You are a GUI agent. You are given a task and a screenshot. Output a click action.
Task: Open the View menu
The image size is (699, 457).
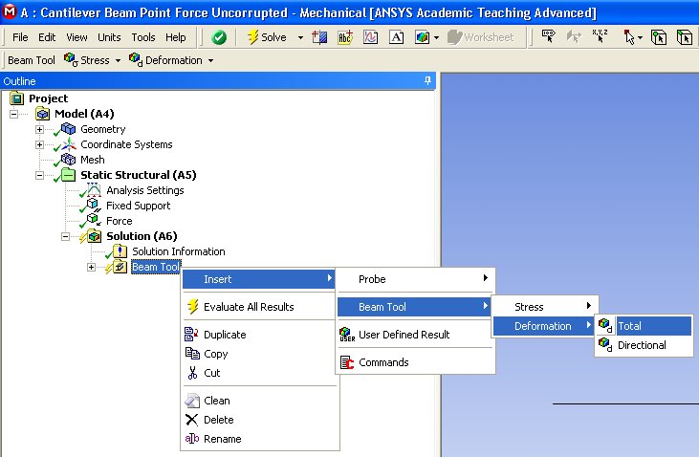[x=76, y=37]
